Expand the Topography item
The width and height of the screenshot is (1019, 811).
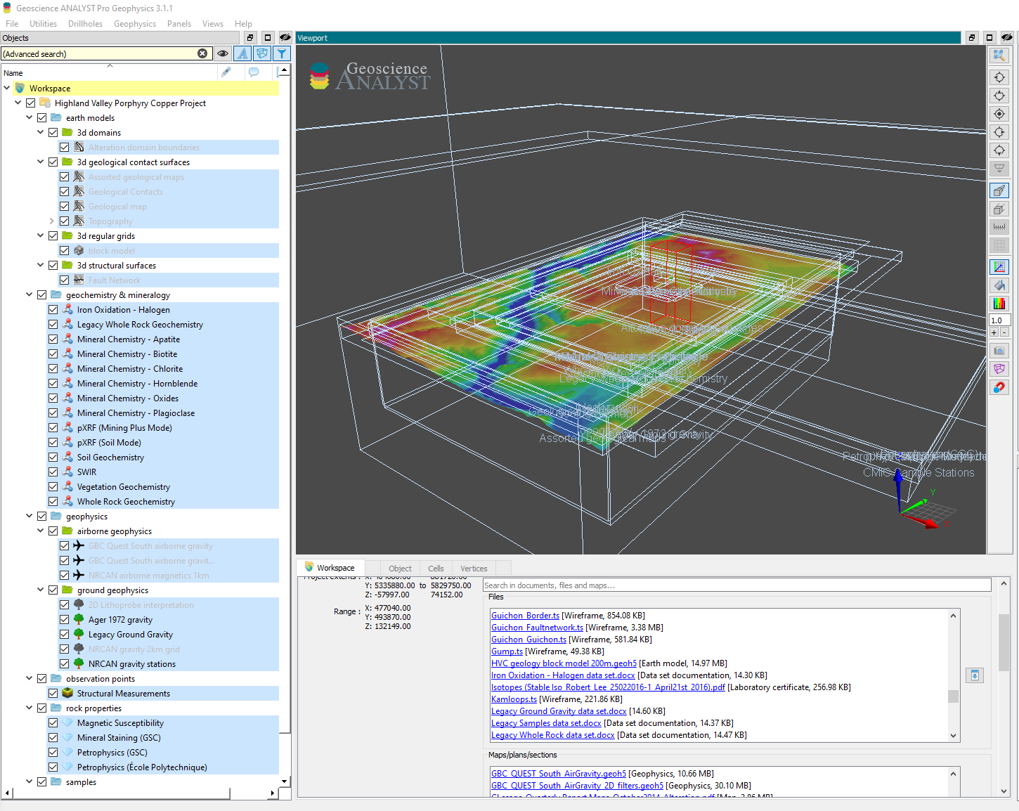52,221
